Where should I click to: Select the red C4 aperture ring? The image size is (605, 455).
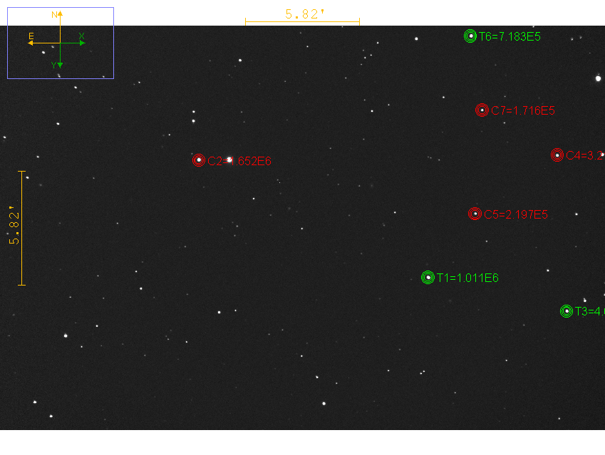click(557, 155)
